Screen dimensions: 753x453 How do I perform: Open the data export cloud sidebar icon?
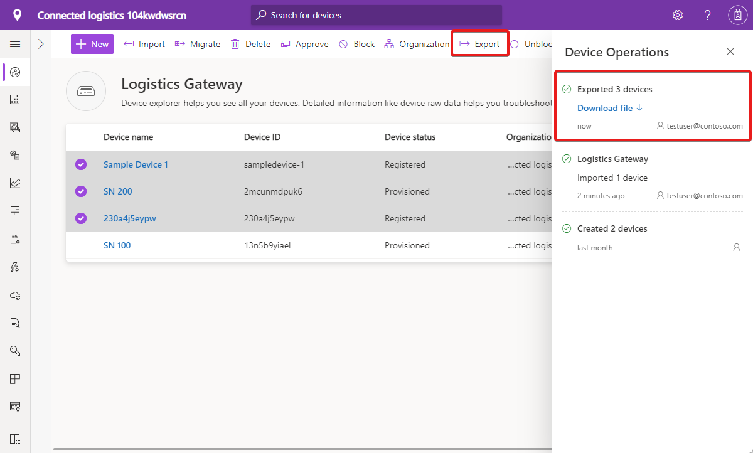pos(15,295)
